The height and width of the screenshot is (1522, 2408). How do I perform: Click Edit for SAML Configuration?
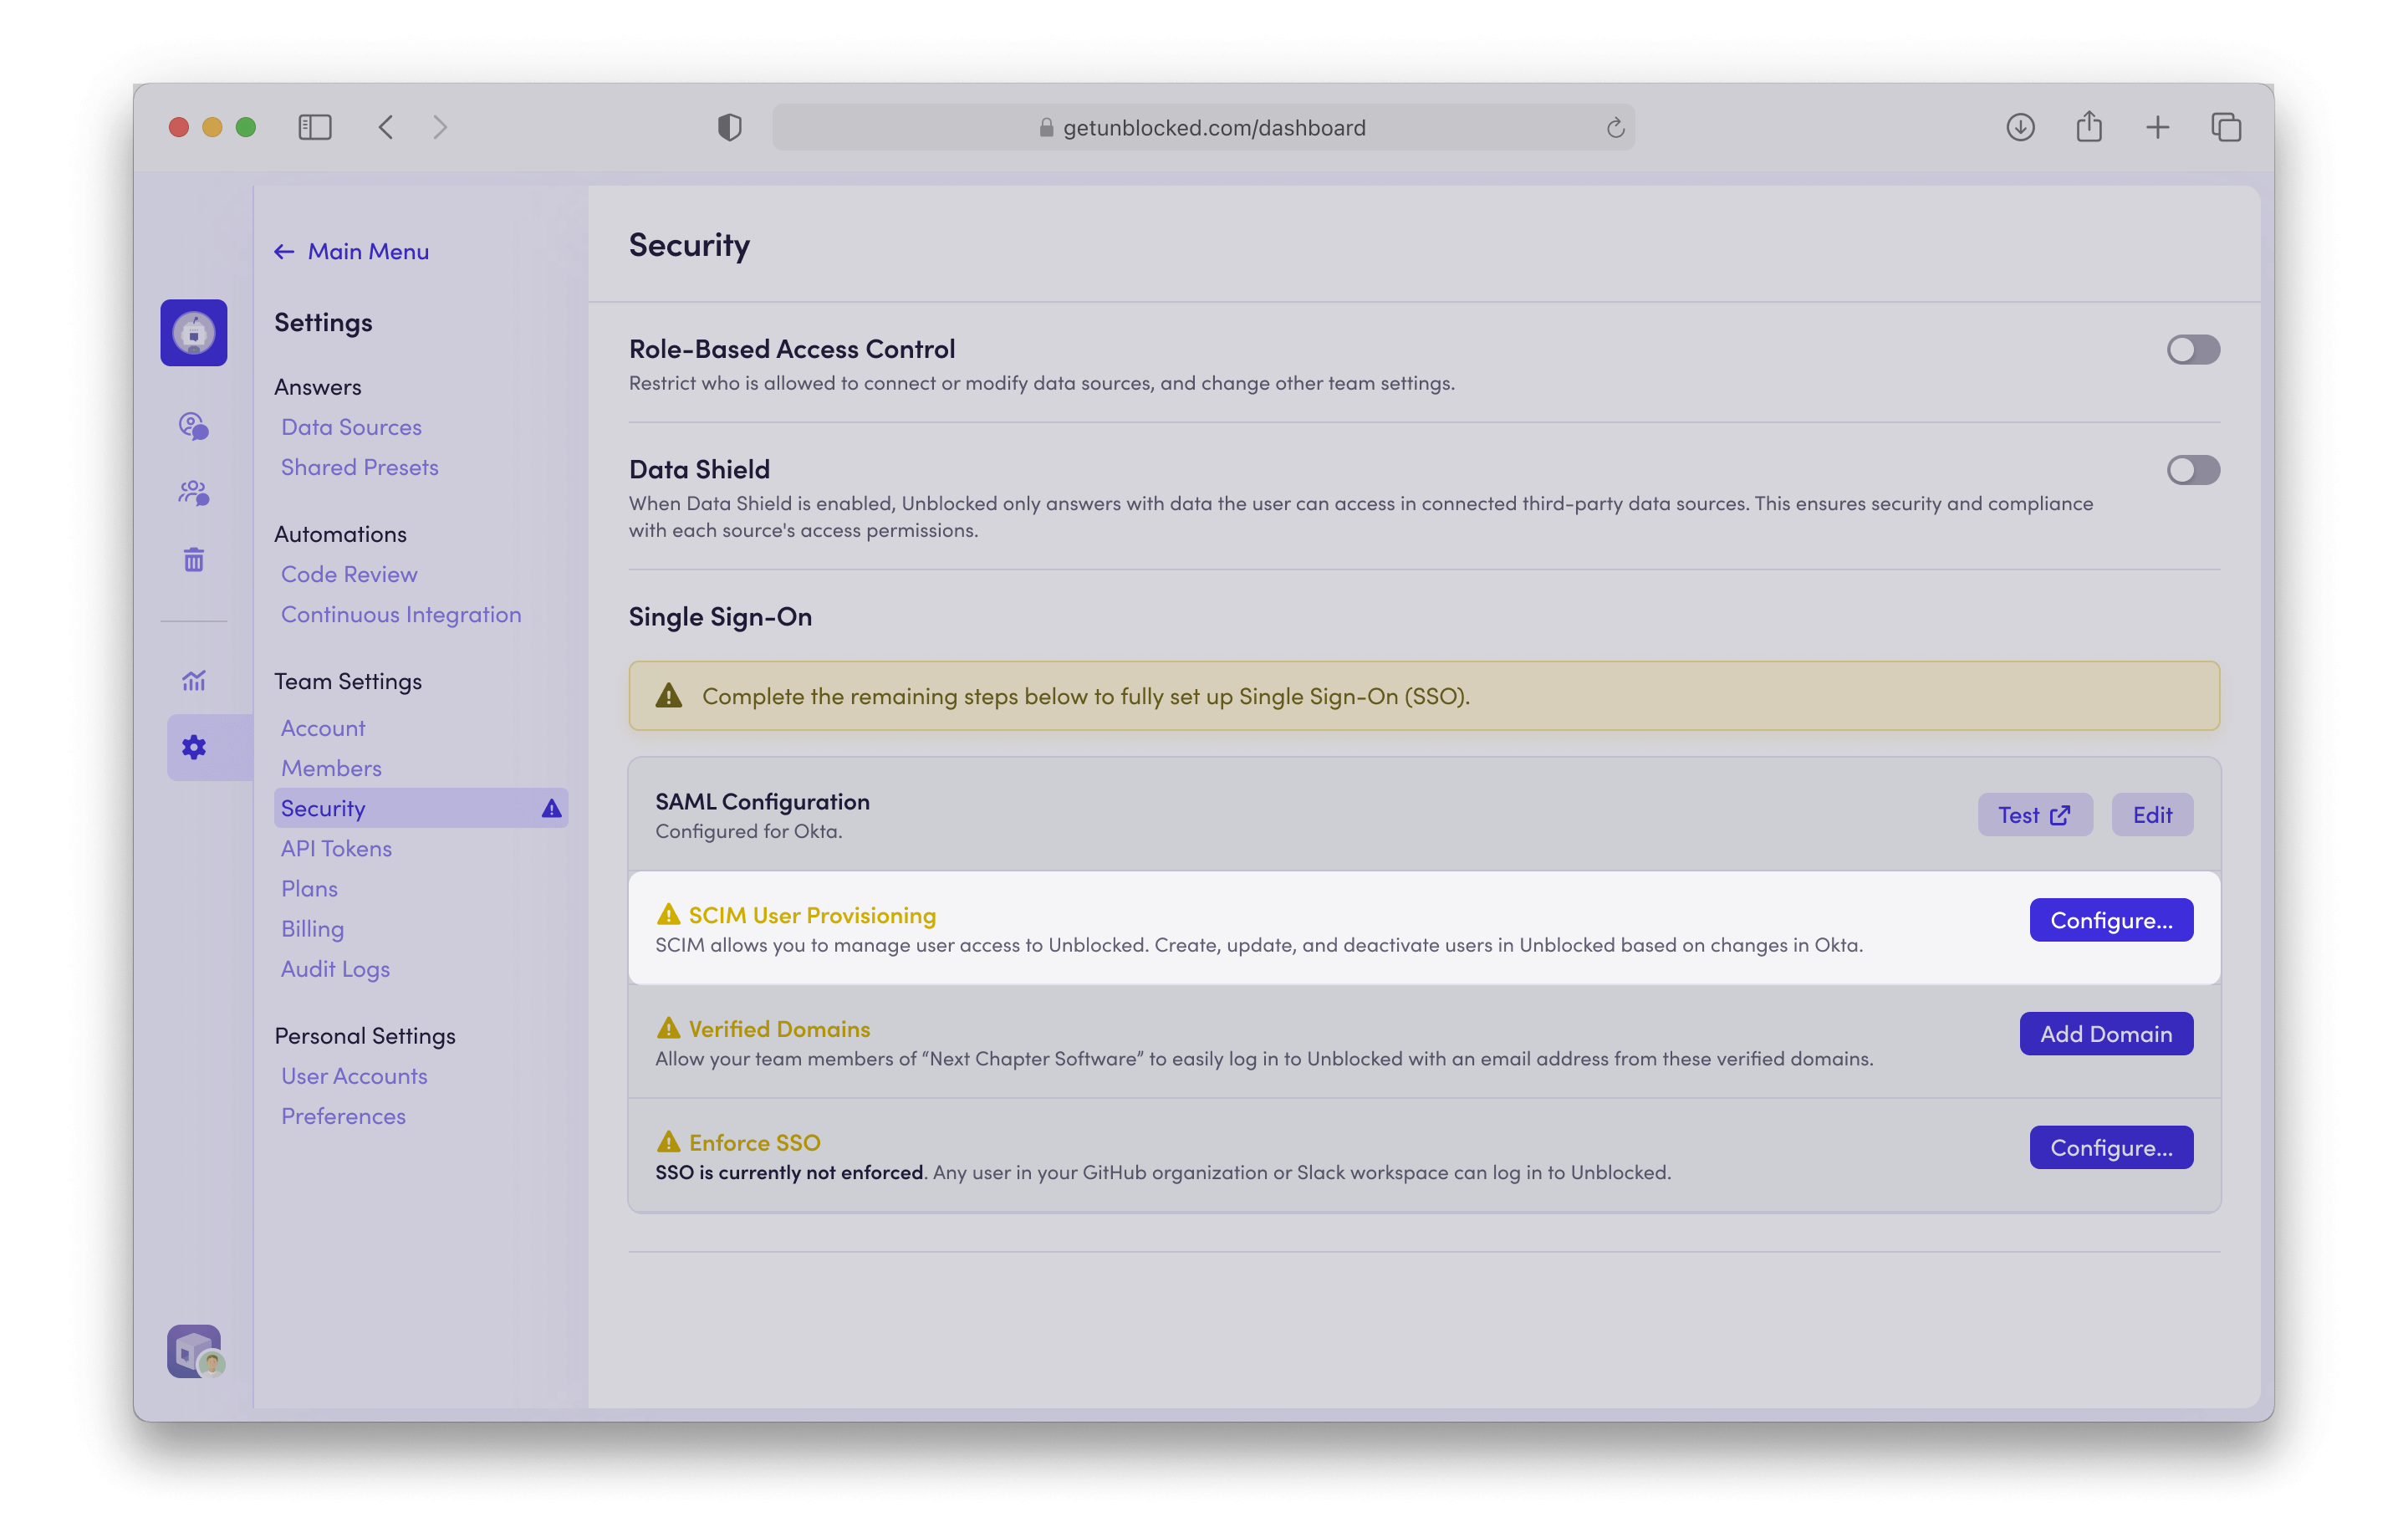[2151, 815]
